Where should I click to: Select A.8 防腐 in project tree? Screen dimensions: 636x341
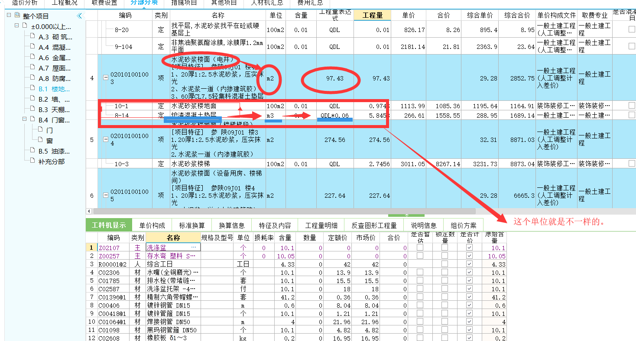[x=54, y=78]
